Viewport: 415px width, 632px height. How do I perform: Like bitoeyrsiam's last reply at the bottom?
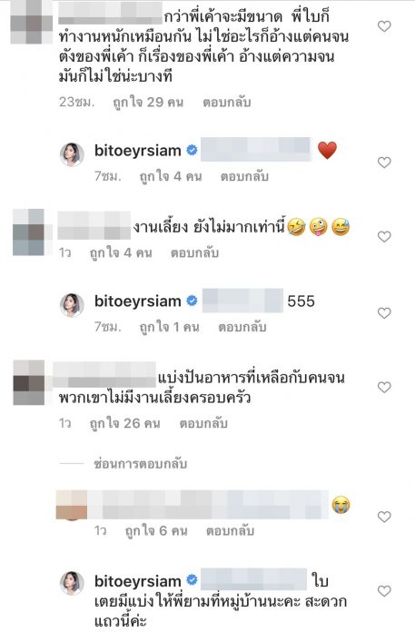384,591
